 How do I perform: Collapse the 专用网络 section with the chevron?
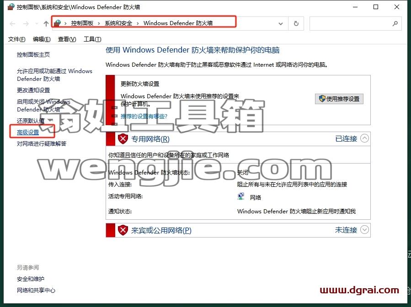point(364,138)
